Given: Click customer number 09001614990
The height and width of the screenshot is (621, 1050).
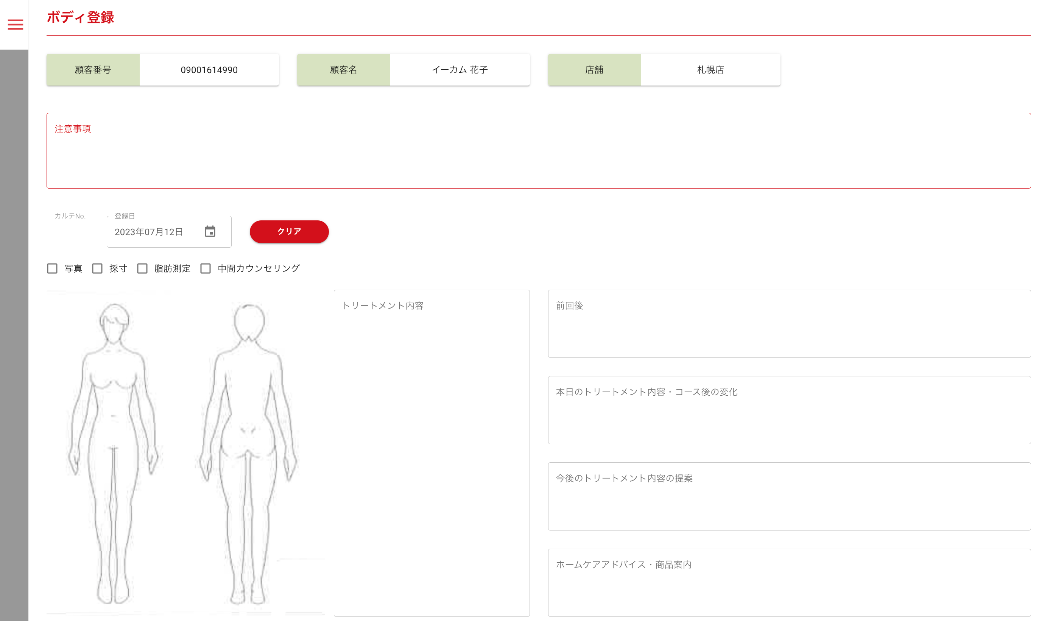Looking at the screenshot, I should coord(209,70).
